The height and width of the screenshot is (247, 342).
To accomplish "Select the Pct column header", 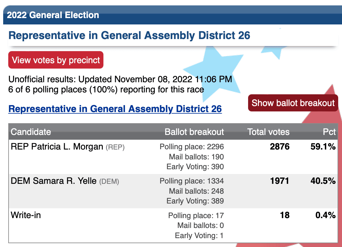I will (329, 132).
